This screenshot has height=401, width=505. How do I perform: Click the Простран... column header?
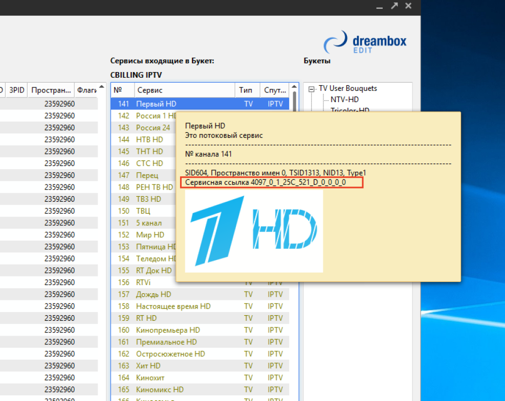pyautogui.click(x=51, y=90)
